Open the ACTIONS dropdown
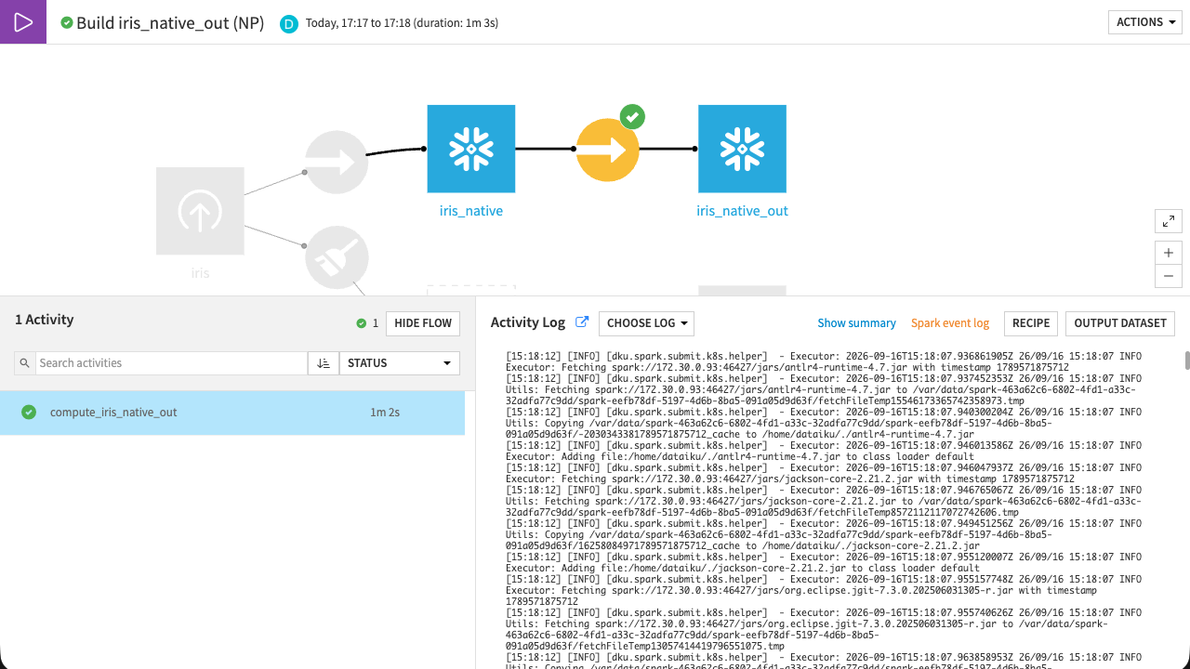1190x669 pixels. (x=1145, y=22)
